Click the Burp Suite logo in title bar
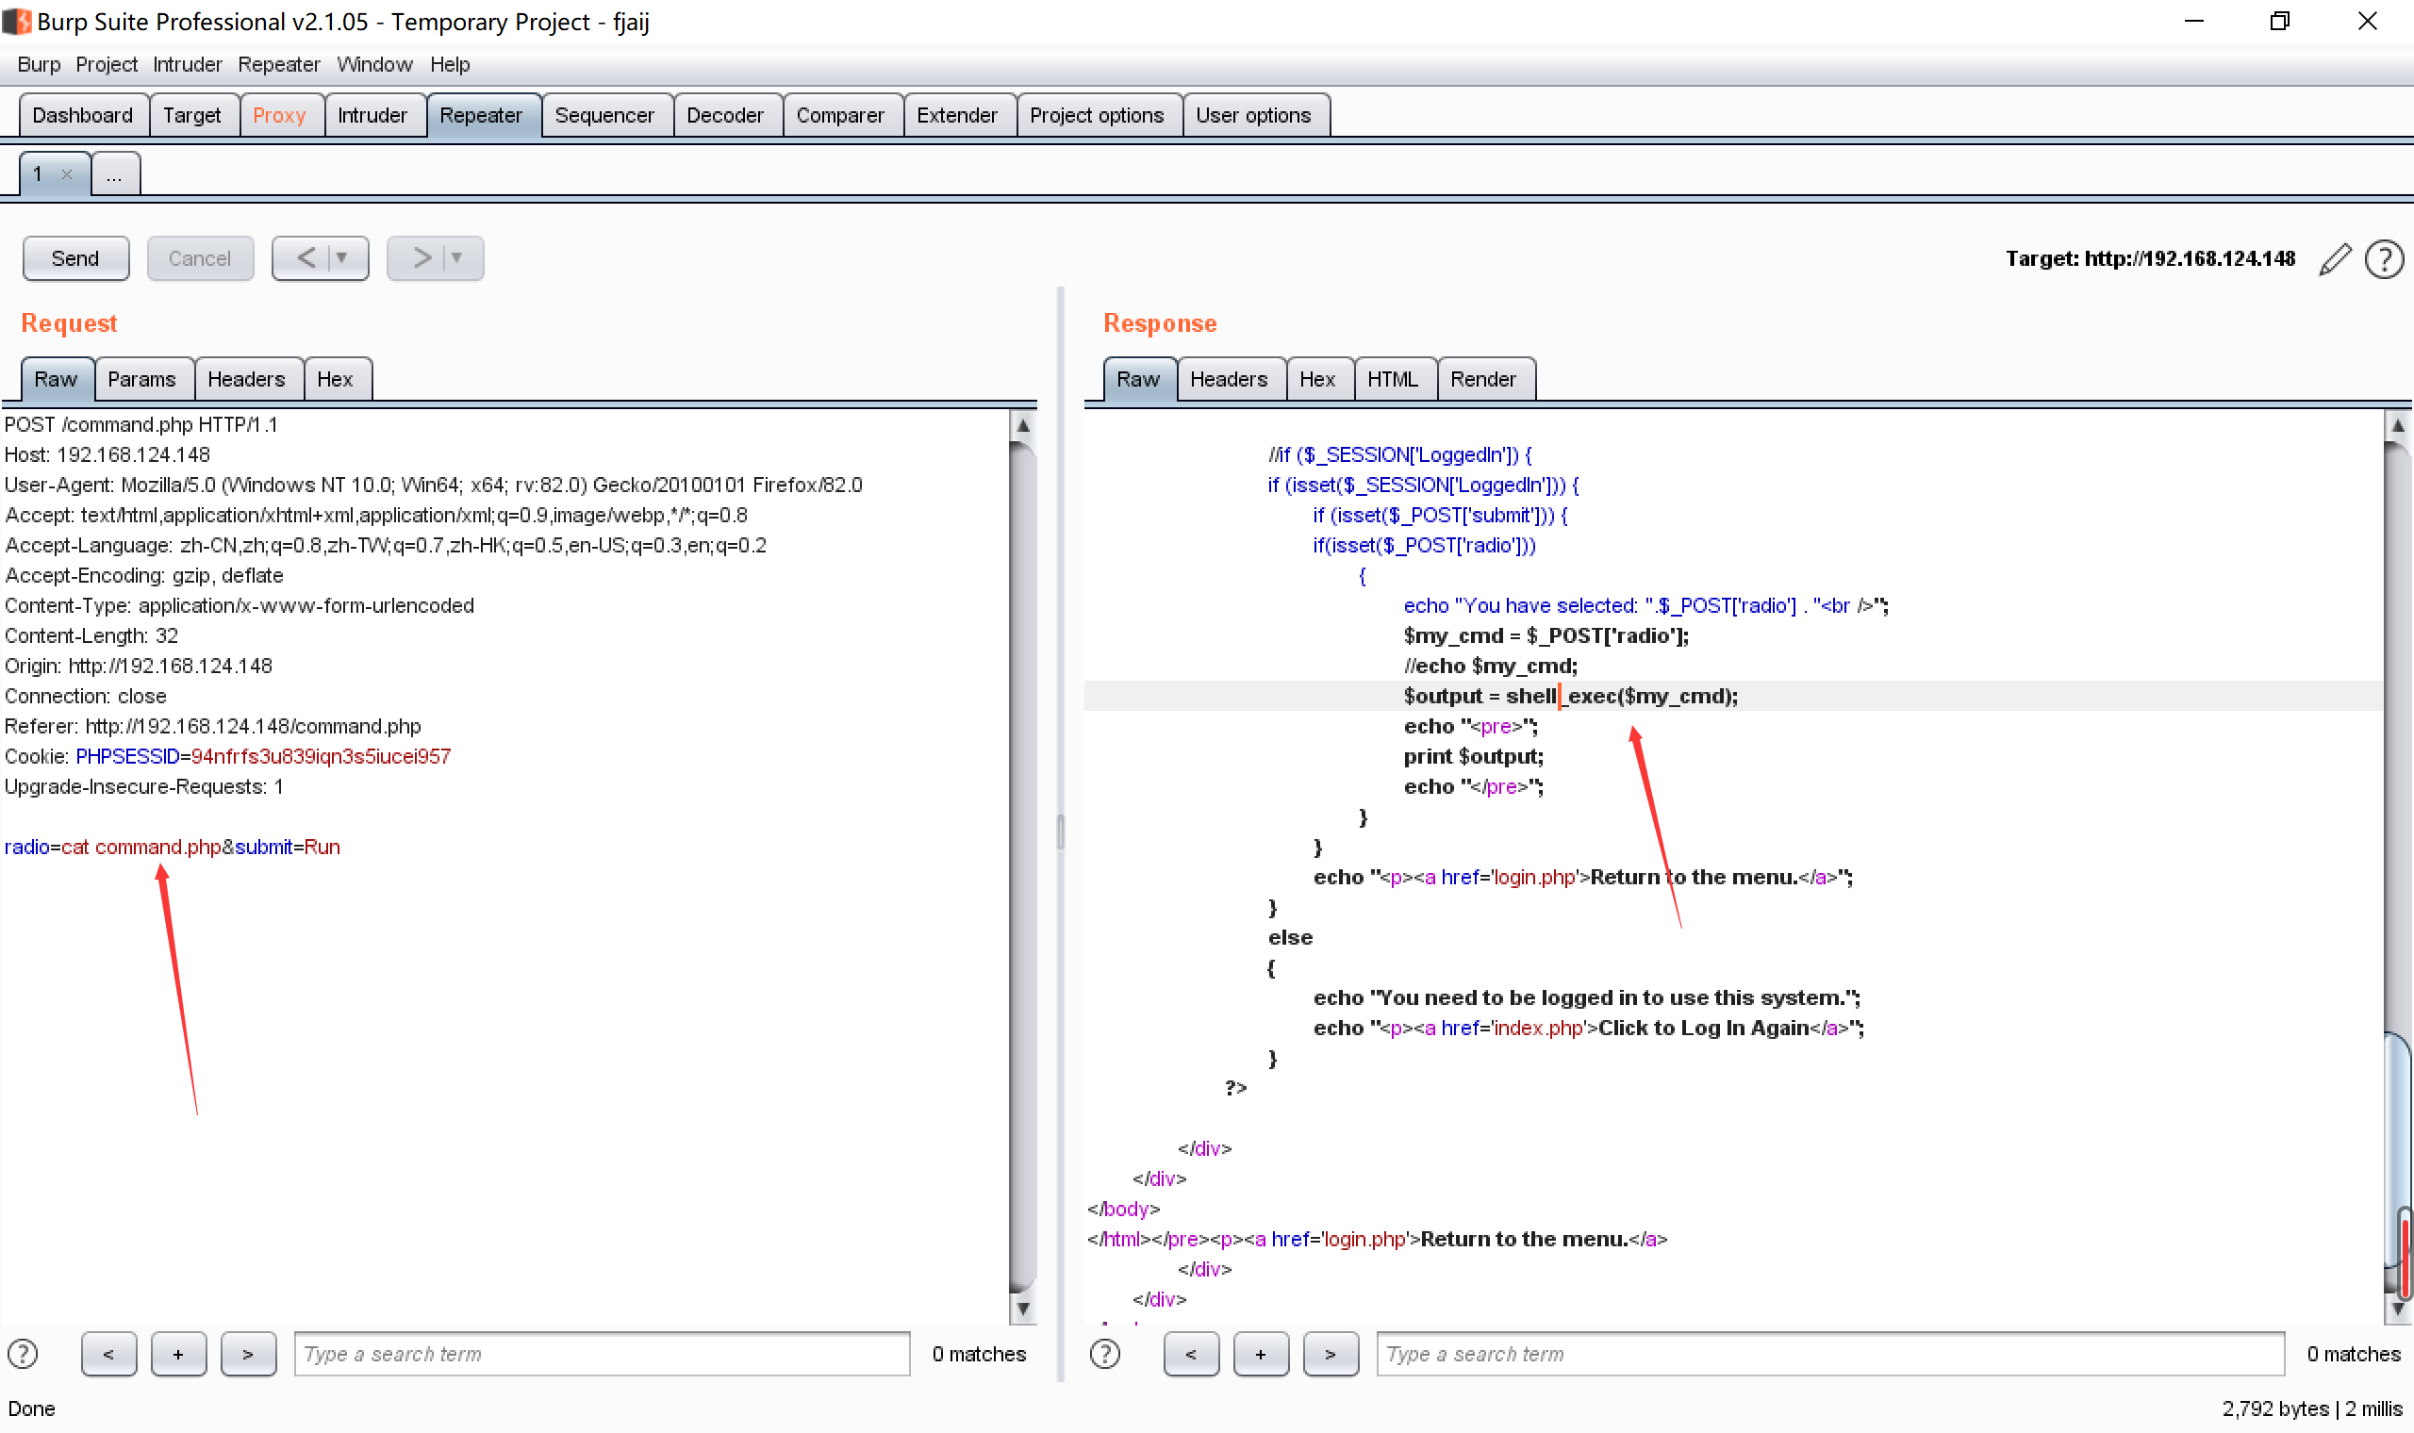 [16, 22]
